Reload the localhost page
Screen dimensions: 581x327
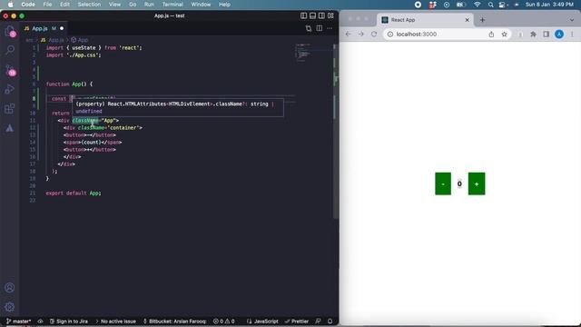pos(374,35)
